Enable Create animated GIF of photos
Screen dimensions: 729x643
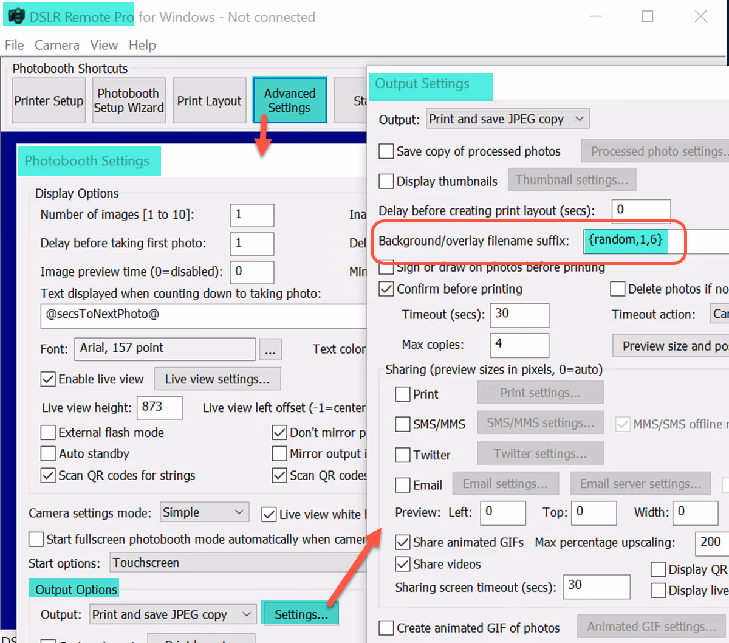386,628
